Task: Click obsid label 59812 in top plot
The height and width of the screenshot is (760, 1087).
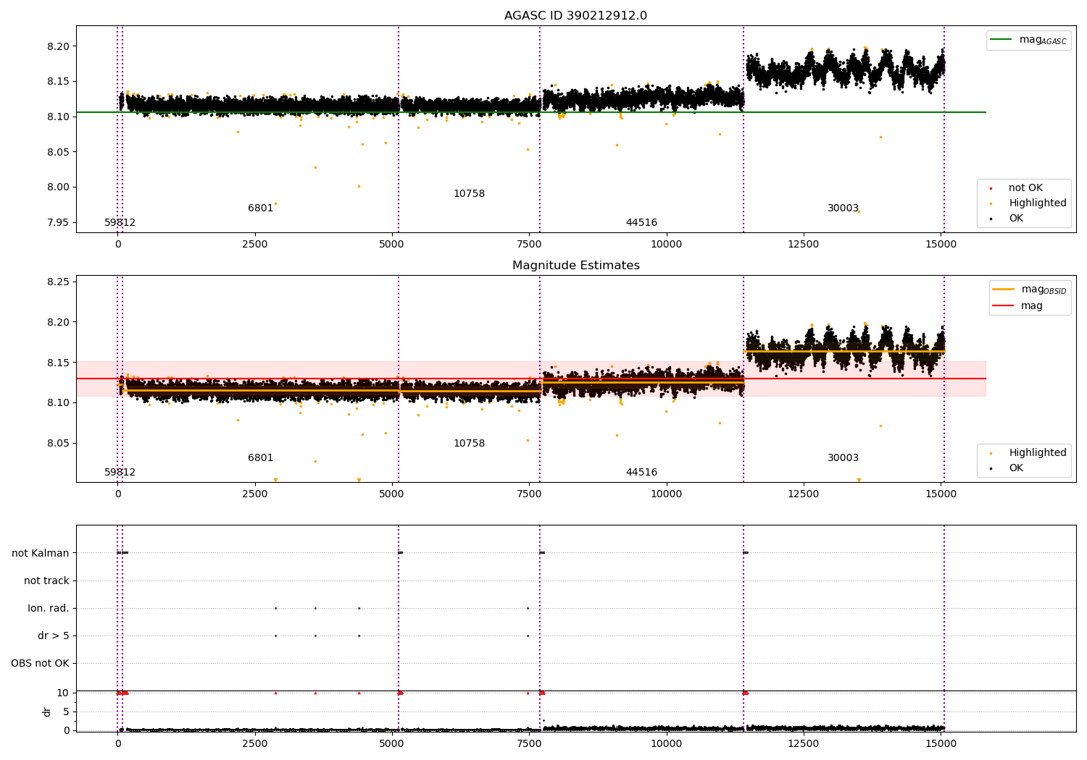Action: 120,223
